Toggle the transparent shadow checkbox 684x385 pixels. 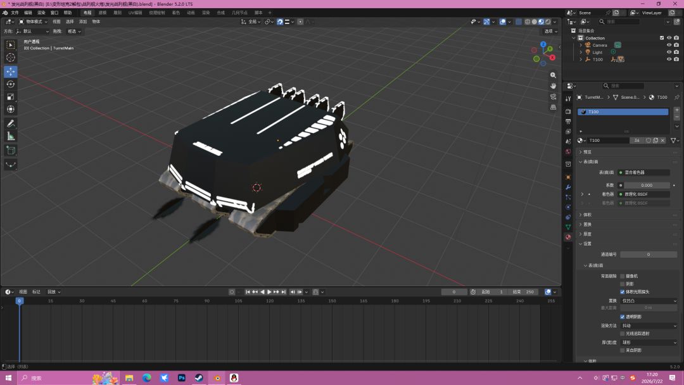point(623,317)
